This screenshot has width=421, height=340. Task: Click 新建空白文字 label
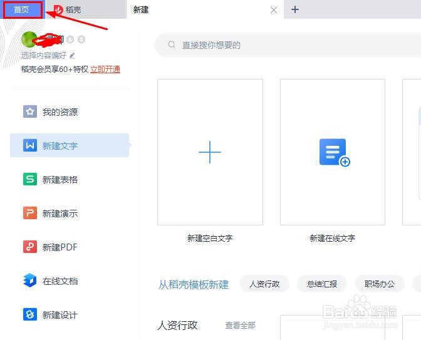pos(210,238)
